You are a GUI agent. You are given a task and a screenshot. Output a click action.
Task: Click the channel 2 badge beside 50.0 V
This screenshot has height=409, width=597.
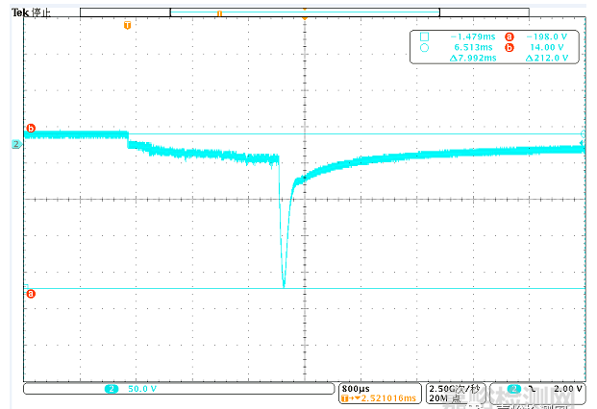pyautogui.click(x=112, y=389)
